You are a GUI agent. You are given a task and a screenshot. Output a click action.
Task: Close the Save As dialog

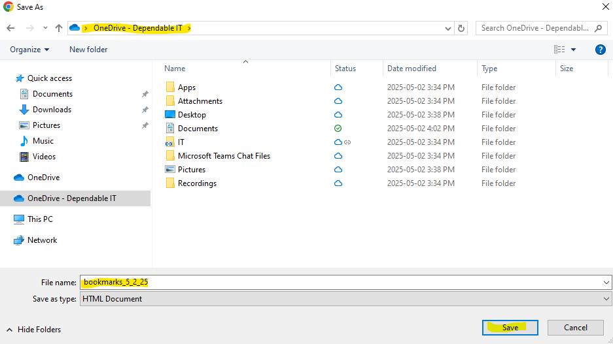click(x=605, y=7)
